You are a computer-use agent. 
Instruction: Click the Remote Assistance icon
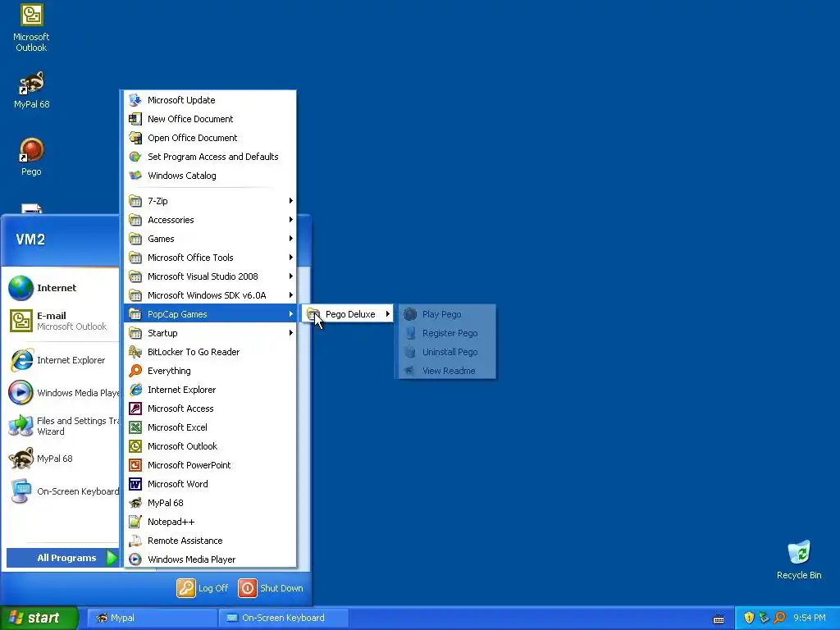[x=135, y=541]
